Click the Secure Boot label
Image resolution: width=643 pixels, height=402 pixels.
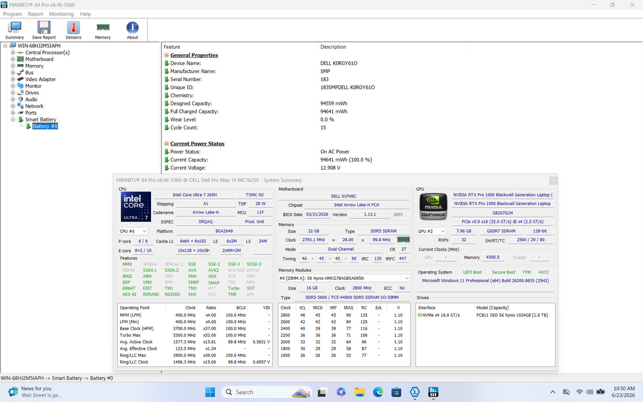[503, 272]
